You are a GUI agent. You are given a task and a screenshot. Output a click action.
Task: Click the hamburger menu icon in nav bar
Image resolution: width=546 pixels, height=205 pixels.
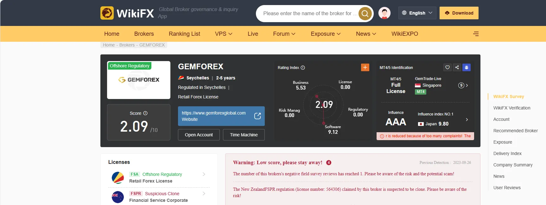coord(476,34)
